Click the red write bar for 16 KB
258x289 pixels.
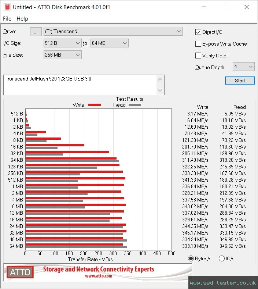click(x=55, y=145)
